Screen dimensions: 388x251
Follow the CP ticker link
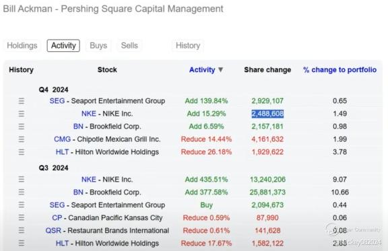point(57,217)
